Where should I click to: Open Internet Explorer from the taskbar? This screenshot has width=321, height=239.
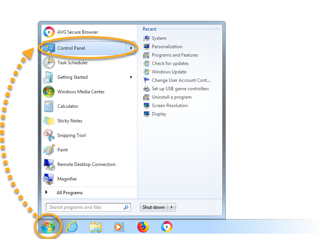pos(72,227)
